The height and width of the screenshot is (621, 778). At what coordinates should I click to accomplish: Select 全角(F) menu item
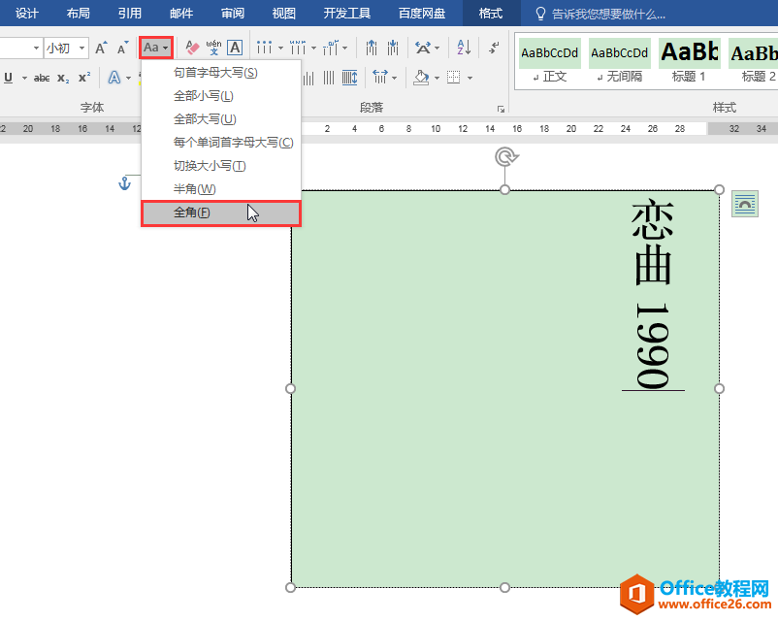tap(221, 212)
